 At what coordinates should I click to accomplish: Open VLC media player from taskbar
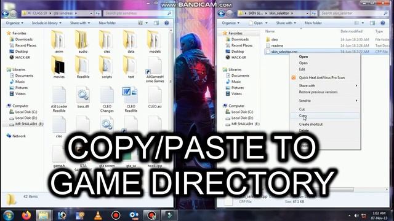point(98,215)
